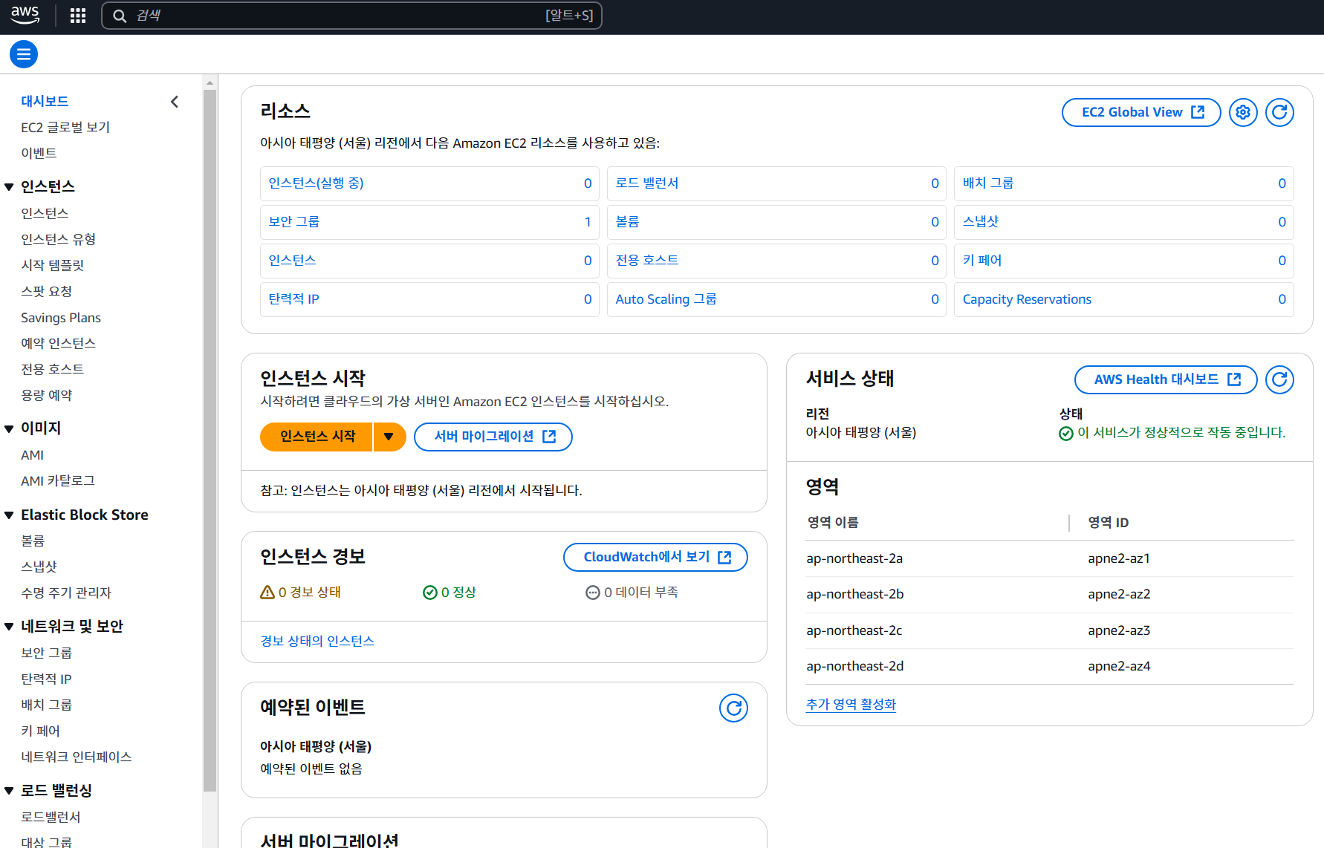1324x848 pixels.
Task: Select the ap-northeast-2a zone row
Action: [x=1050, y=558]
